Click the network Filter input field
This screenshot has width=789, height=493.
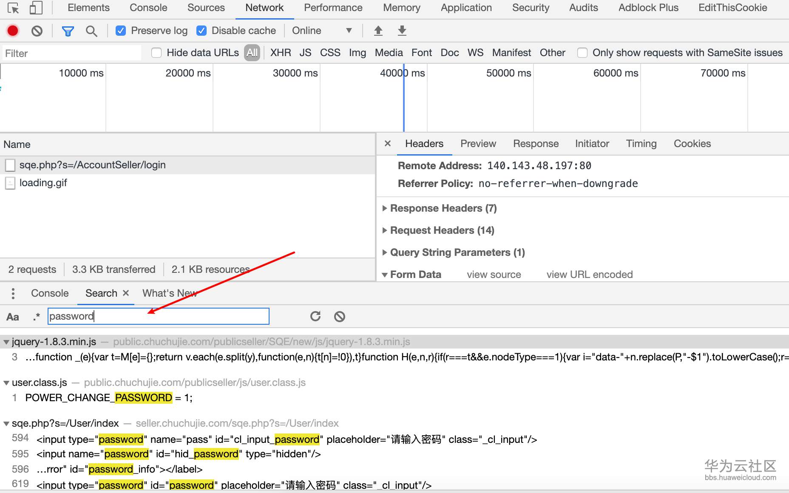click(x=72, y=53)
